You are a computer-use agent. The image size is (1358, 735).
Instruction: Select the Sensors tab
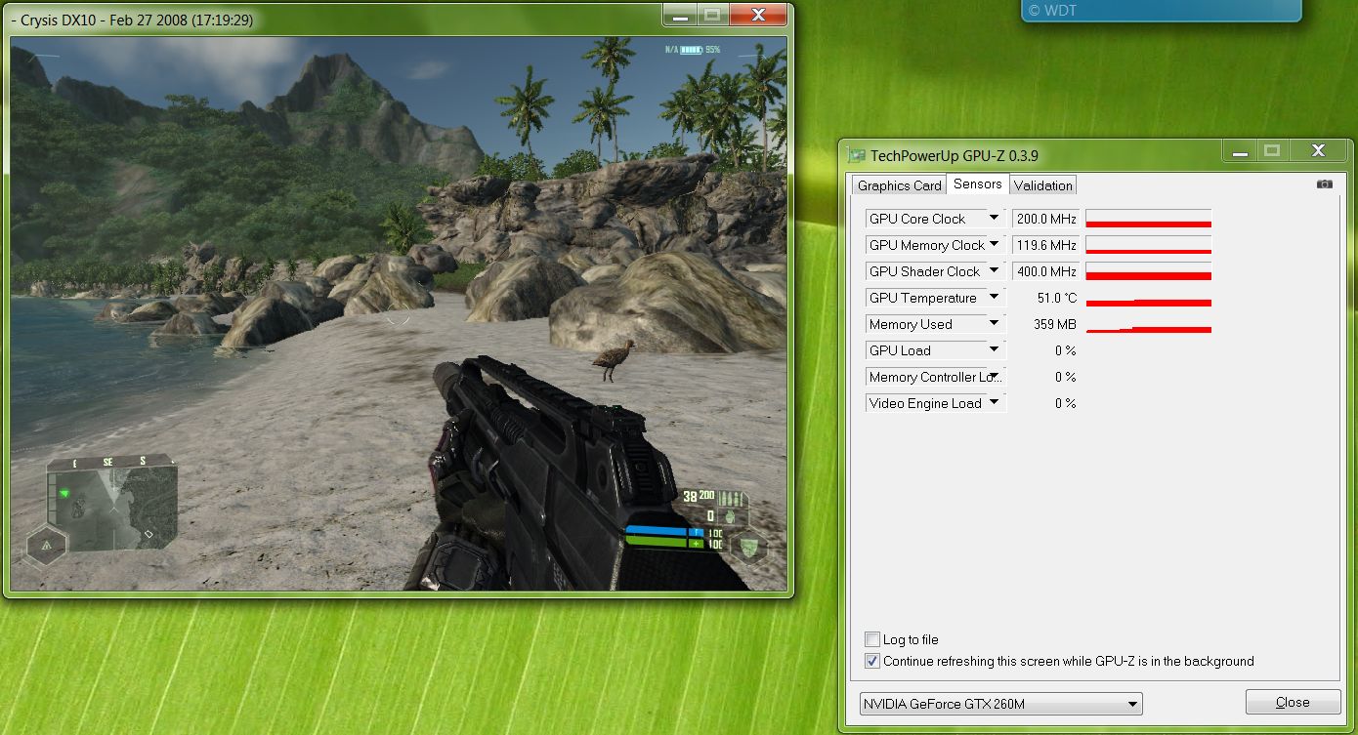coord(977,184)
